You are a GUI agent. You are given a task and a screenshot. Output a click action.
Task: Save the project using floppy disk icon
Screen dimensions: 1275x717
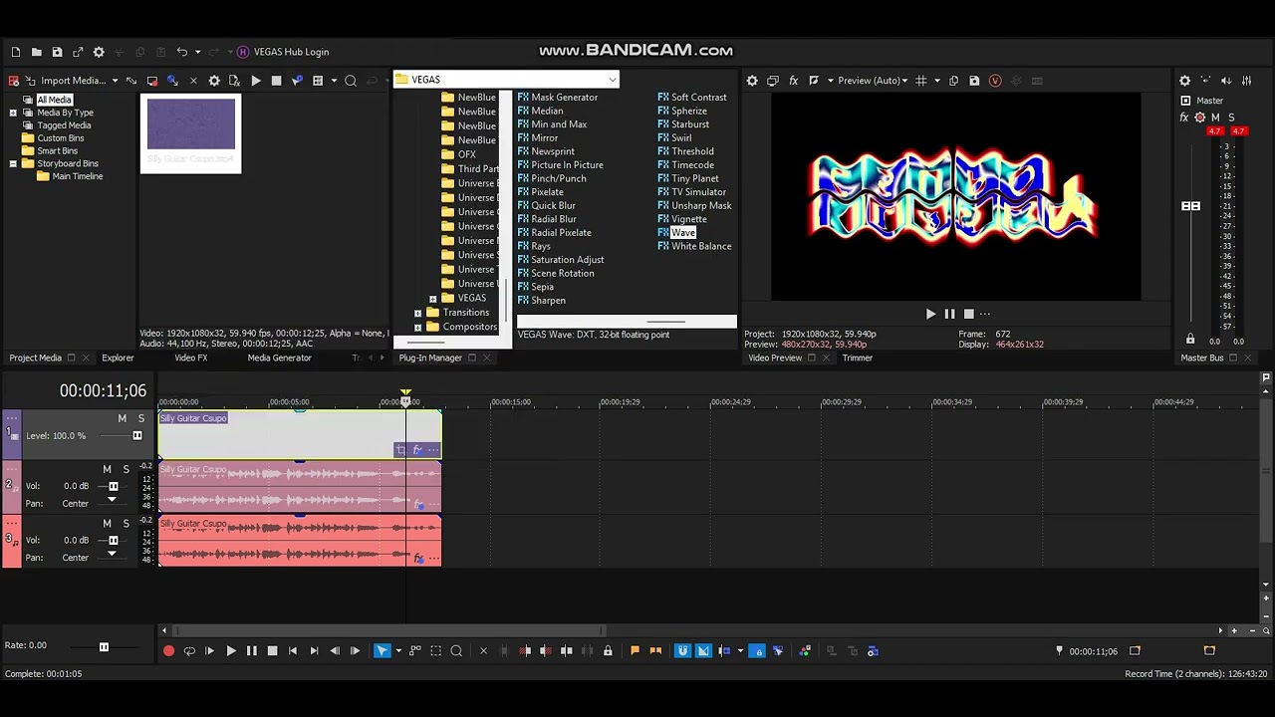pos(57,52)
